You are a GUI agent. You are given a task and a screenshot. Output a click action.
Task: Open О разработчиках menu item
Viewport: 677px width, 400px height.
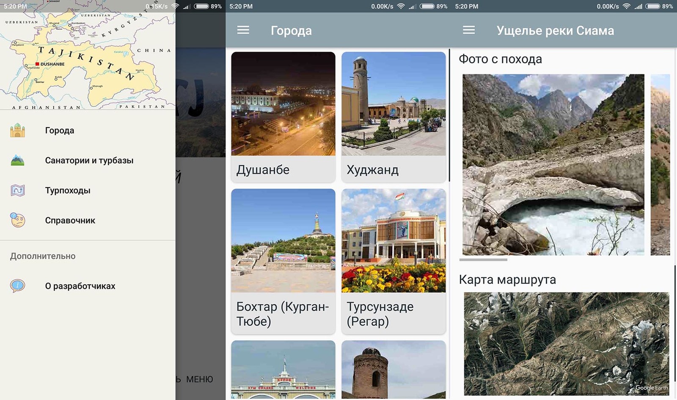[x=88, y=286]
